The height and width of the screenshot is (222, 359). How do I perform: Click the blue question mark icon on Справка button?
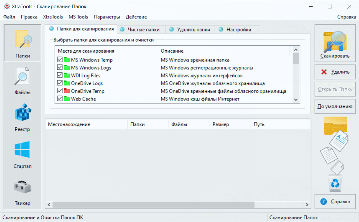tap(323, 201)
